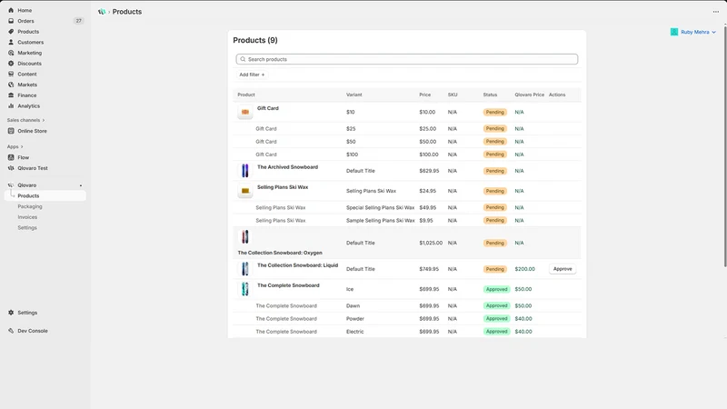Click the $200.00 Qlovaro price

pos(524,269)
